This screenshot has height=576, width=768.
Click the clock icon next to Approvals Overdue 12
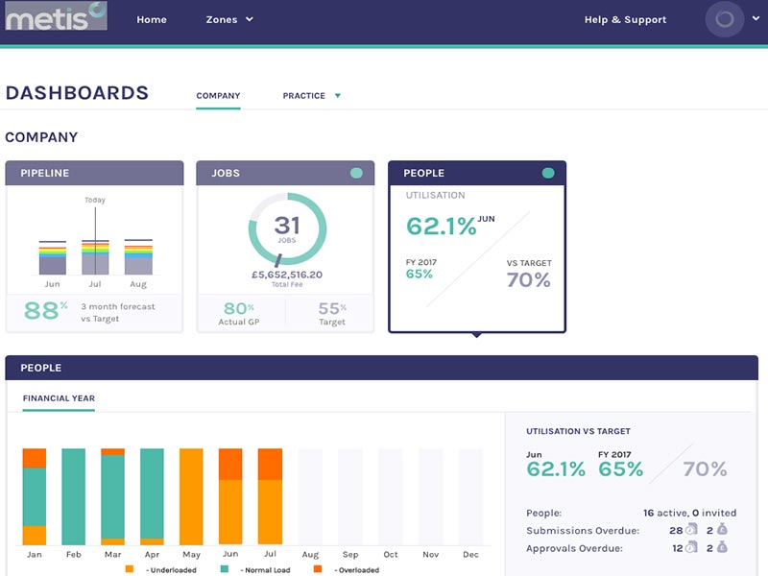coord(691,547)
